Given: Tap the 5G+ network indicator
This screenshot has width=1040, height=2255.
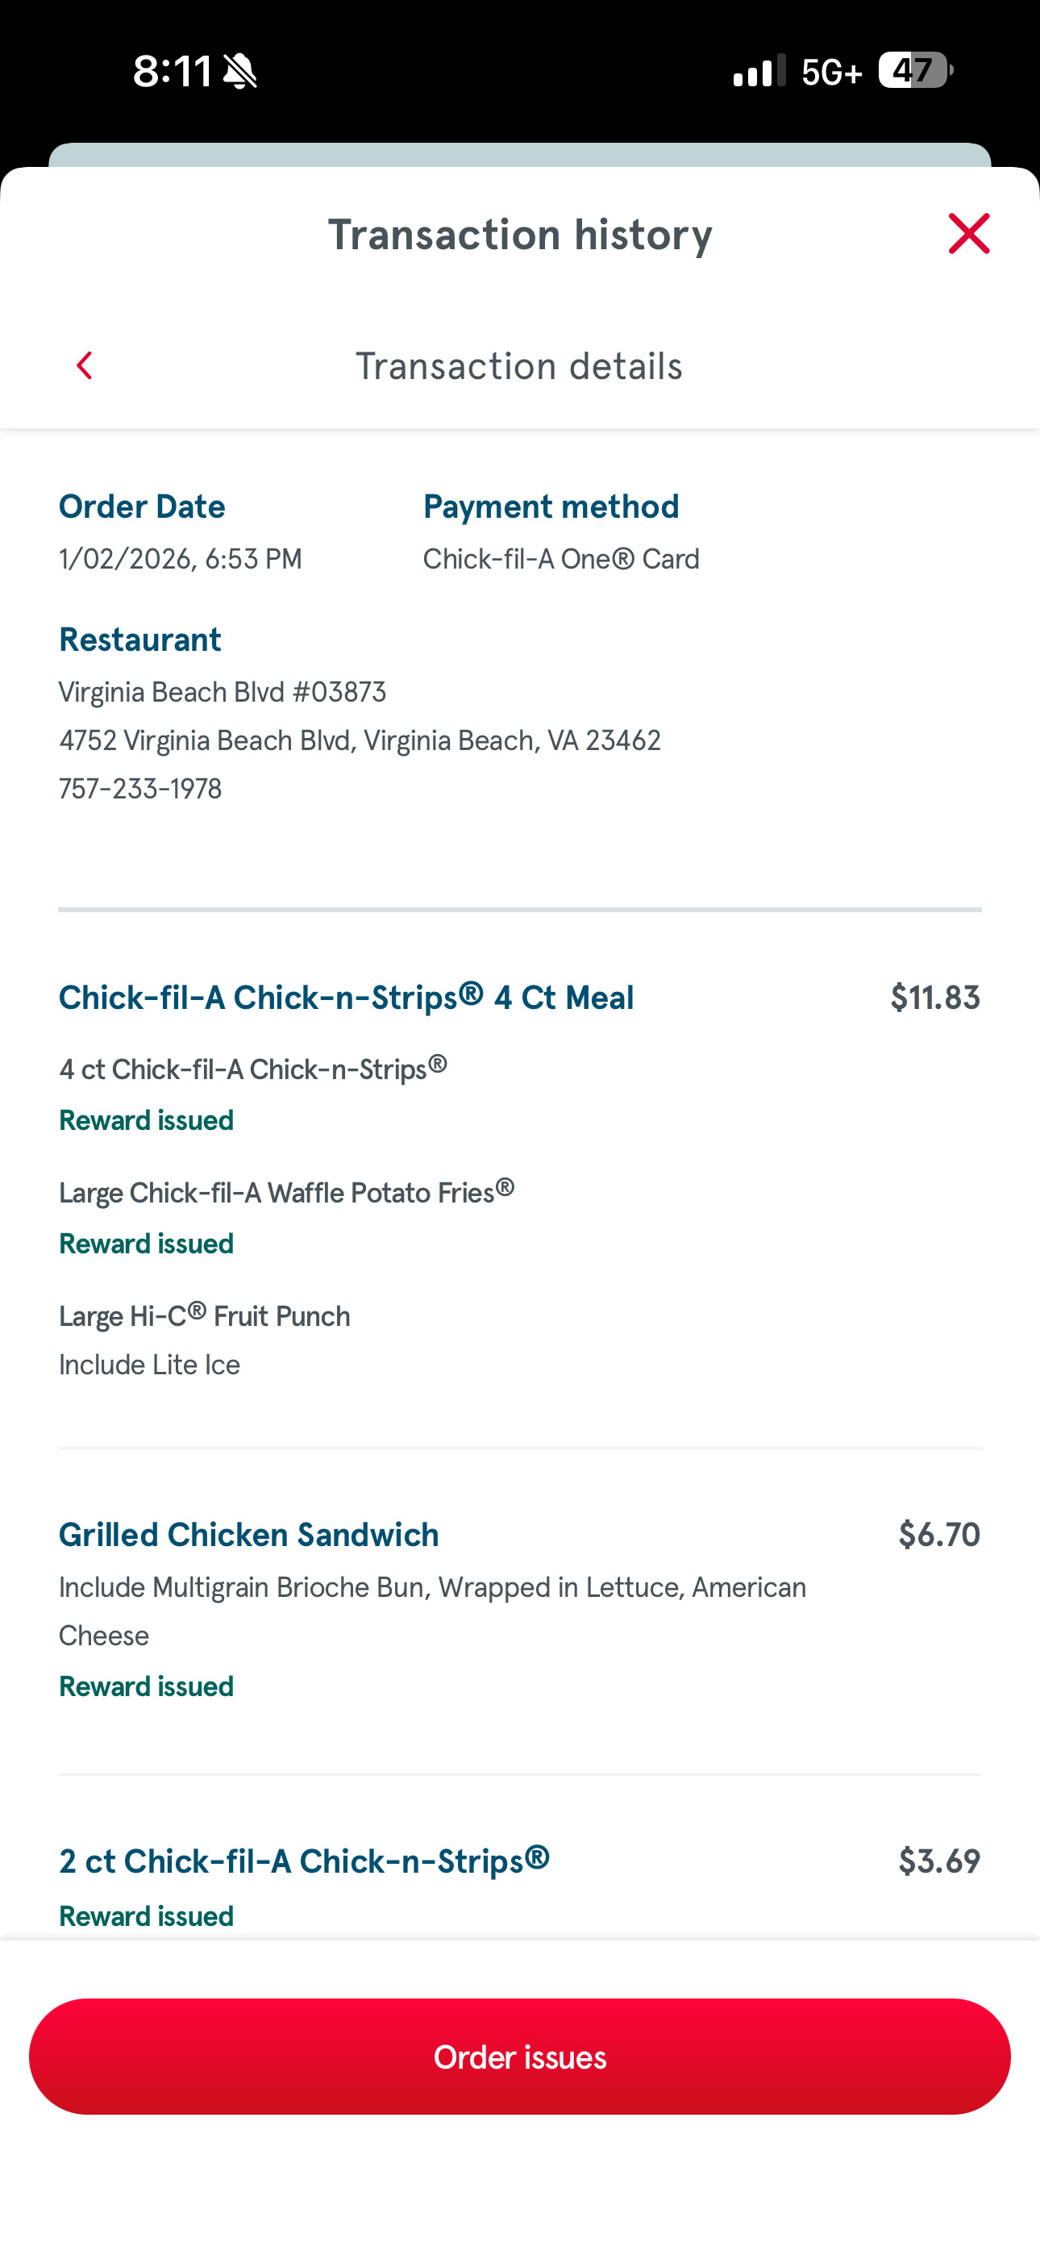Looking at the screenshot, I should click(x=832, y=72).
